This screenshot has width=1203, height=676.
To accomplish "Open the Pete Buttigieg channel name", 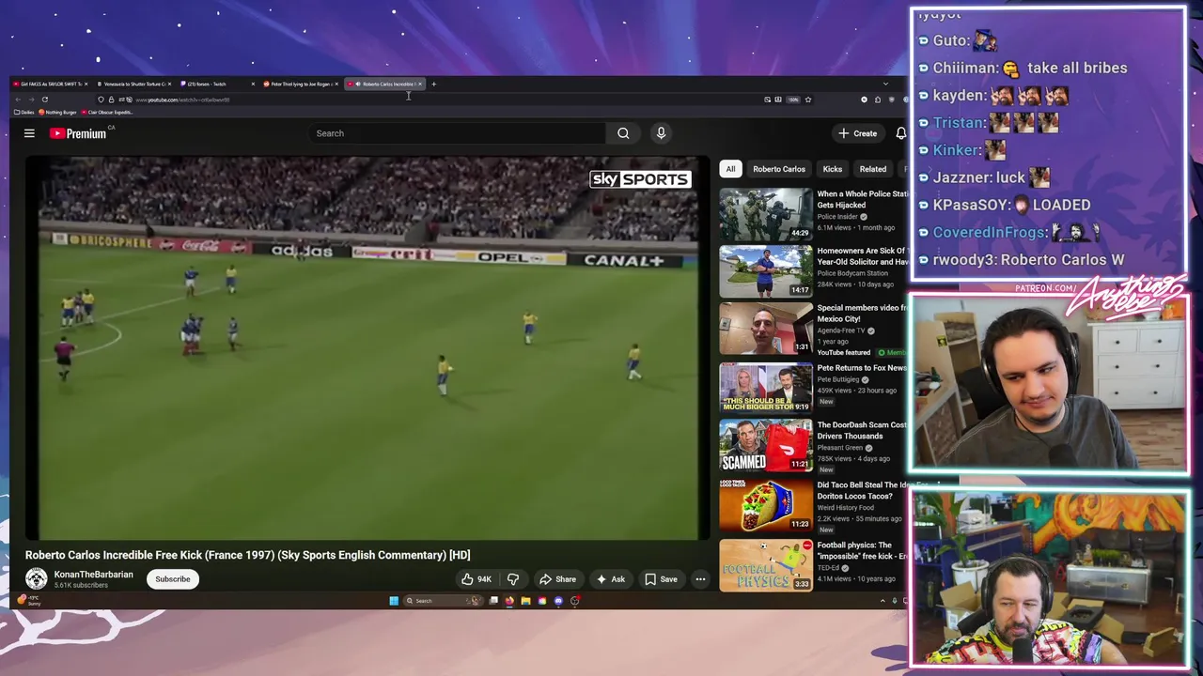I will (839, 378).
